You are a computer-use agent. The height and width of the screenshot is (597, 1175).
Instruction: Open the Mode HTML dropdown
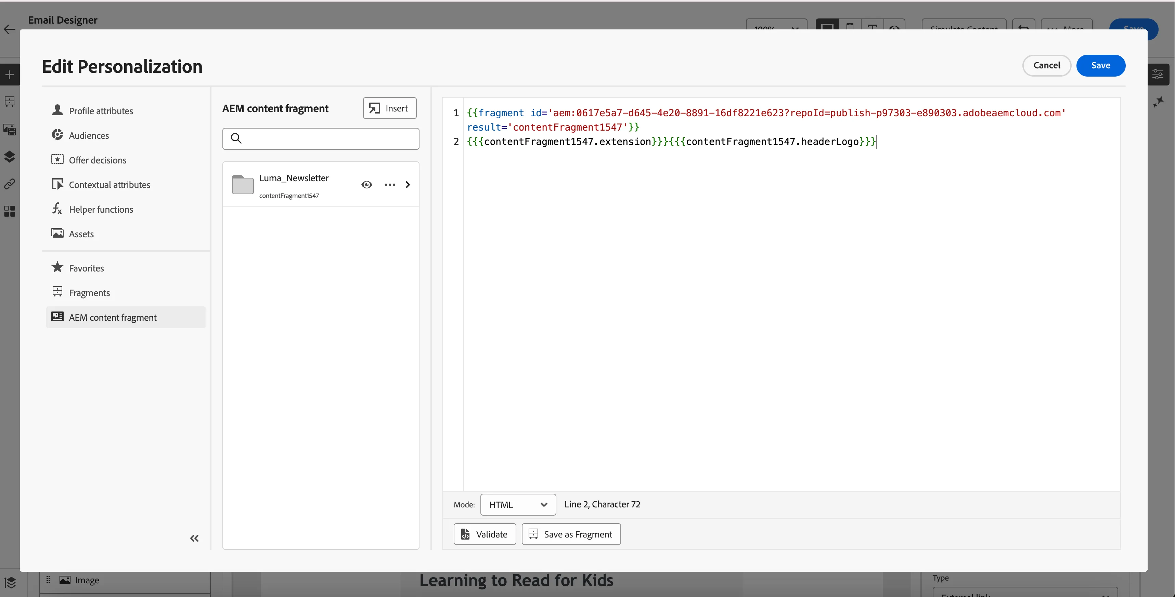518,504
